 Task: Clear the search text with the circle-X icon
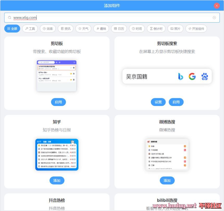(x=214, y=17)
